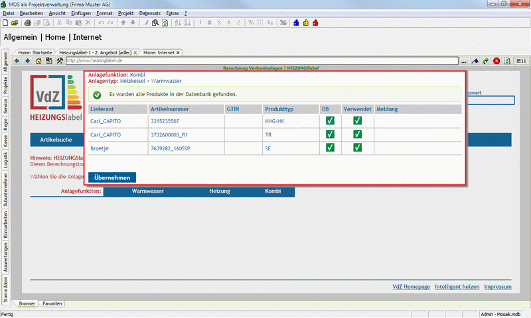The image size is (531, 318).
Task: Select the Warmwasser Anlagefunktion button
Action: pos(147,191)
